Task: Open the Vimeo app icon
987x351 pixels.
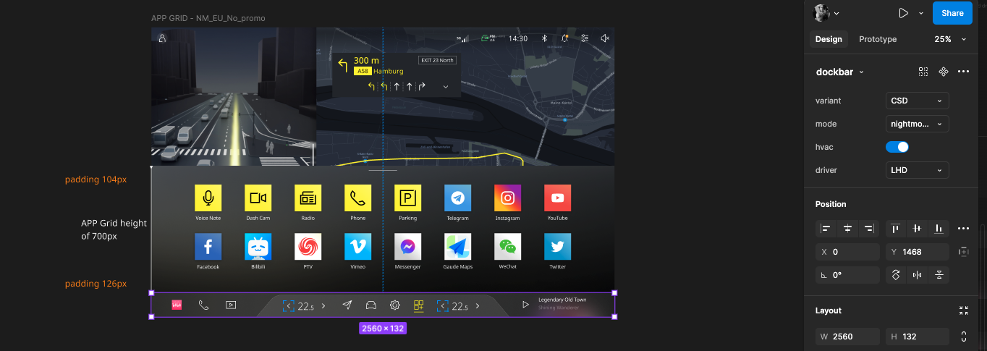Action: pos(357,247)
